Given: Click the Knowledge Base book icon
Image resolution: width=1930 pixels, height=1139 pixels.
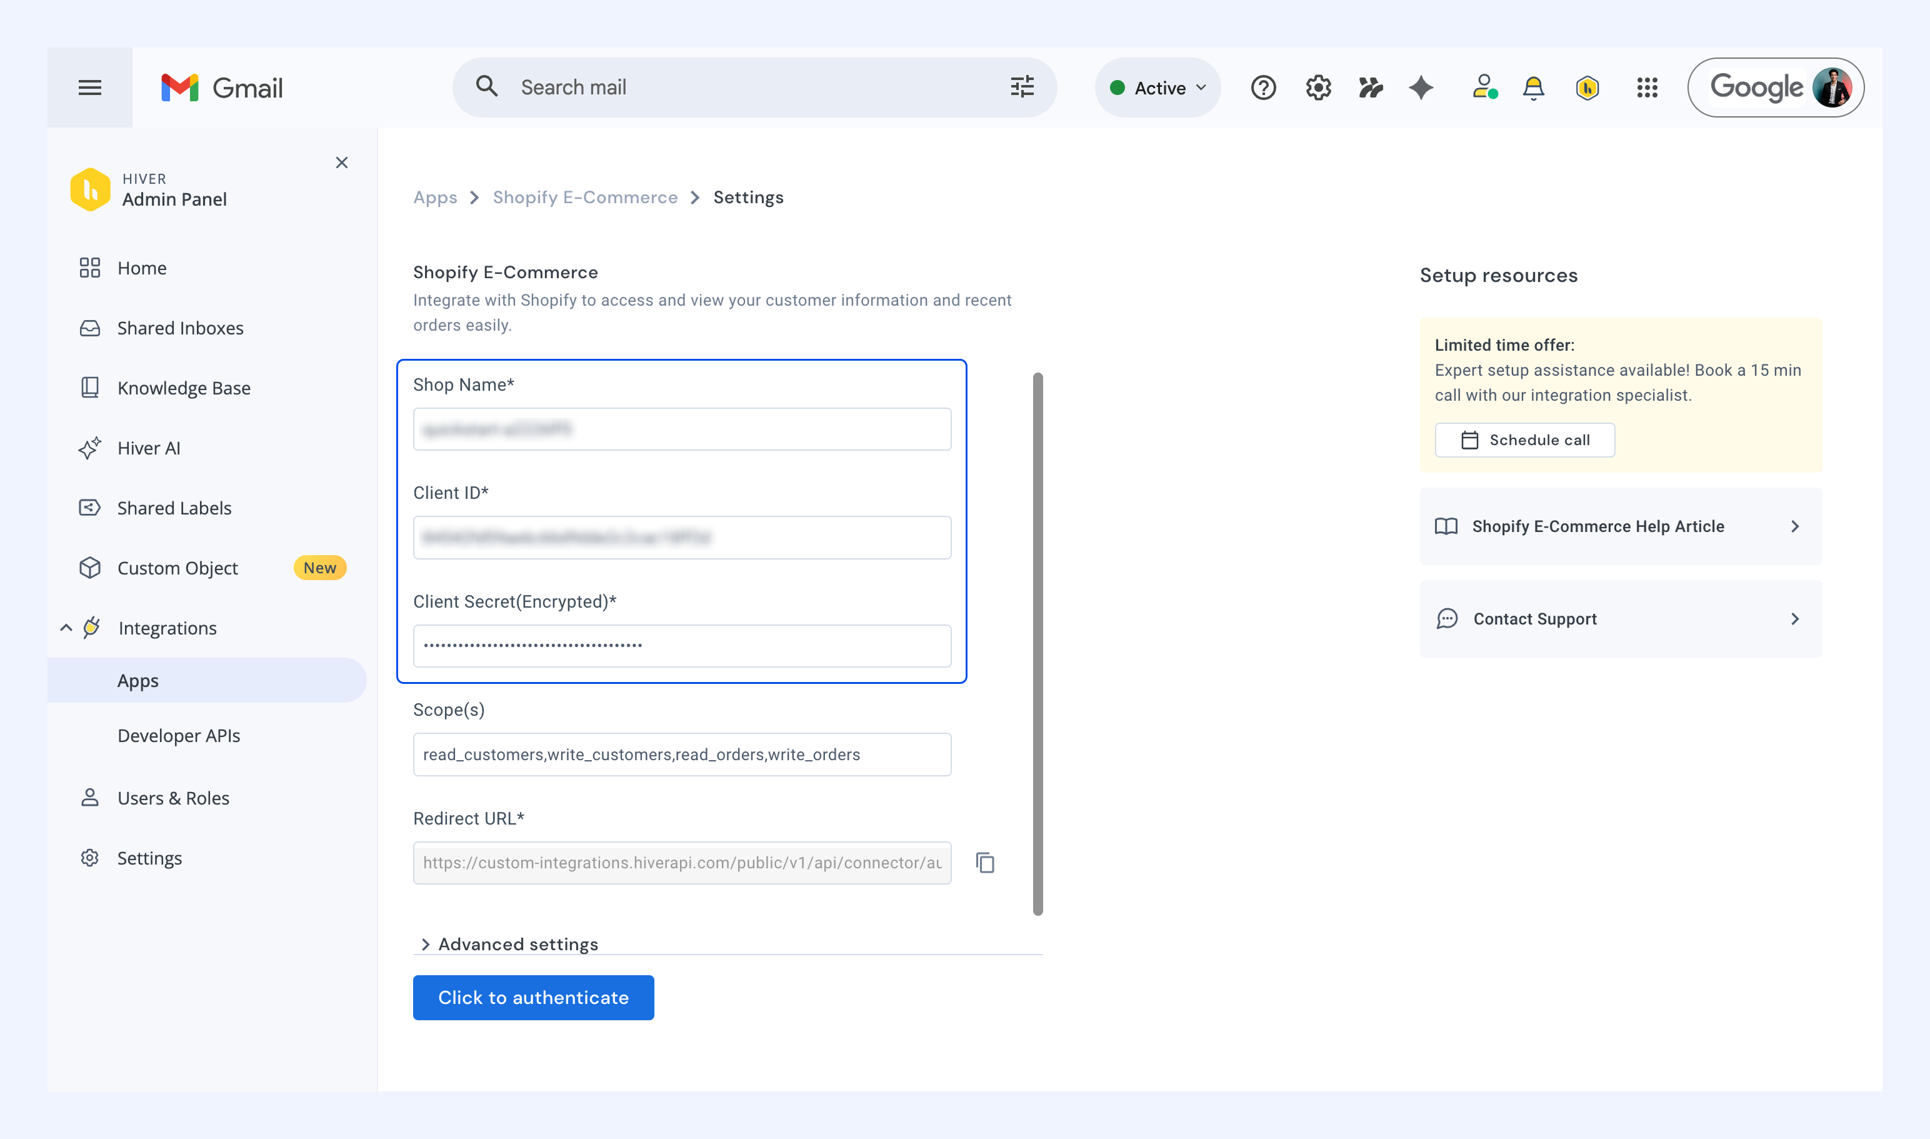Looking at the screenshot, I should click(x=90, y=387).
